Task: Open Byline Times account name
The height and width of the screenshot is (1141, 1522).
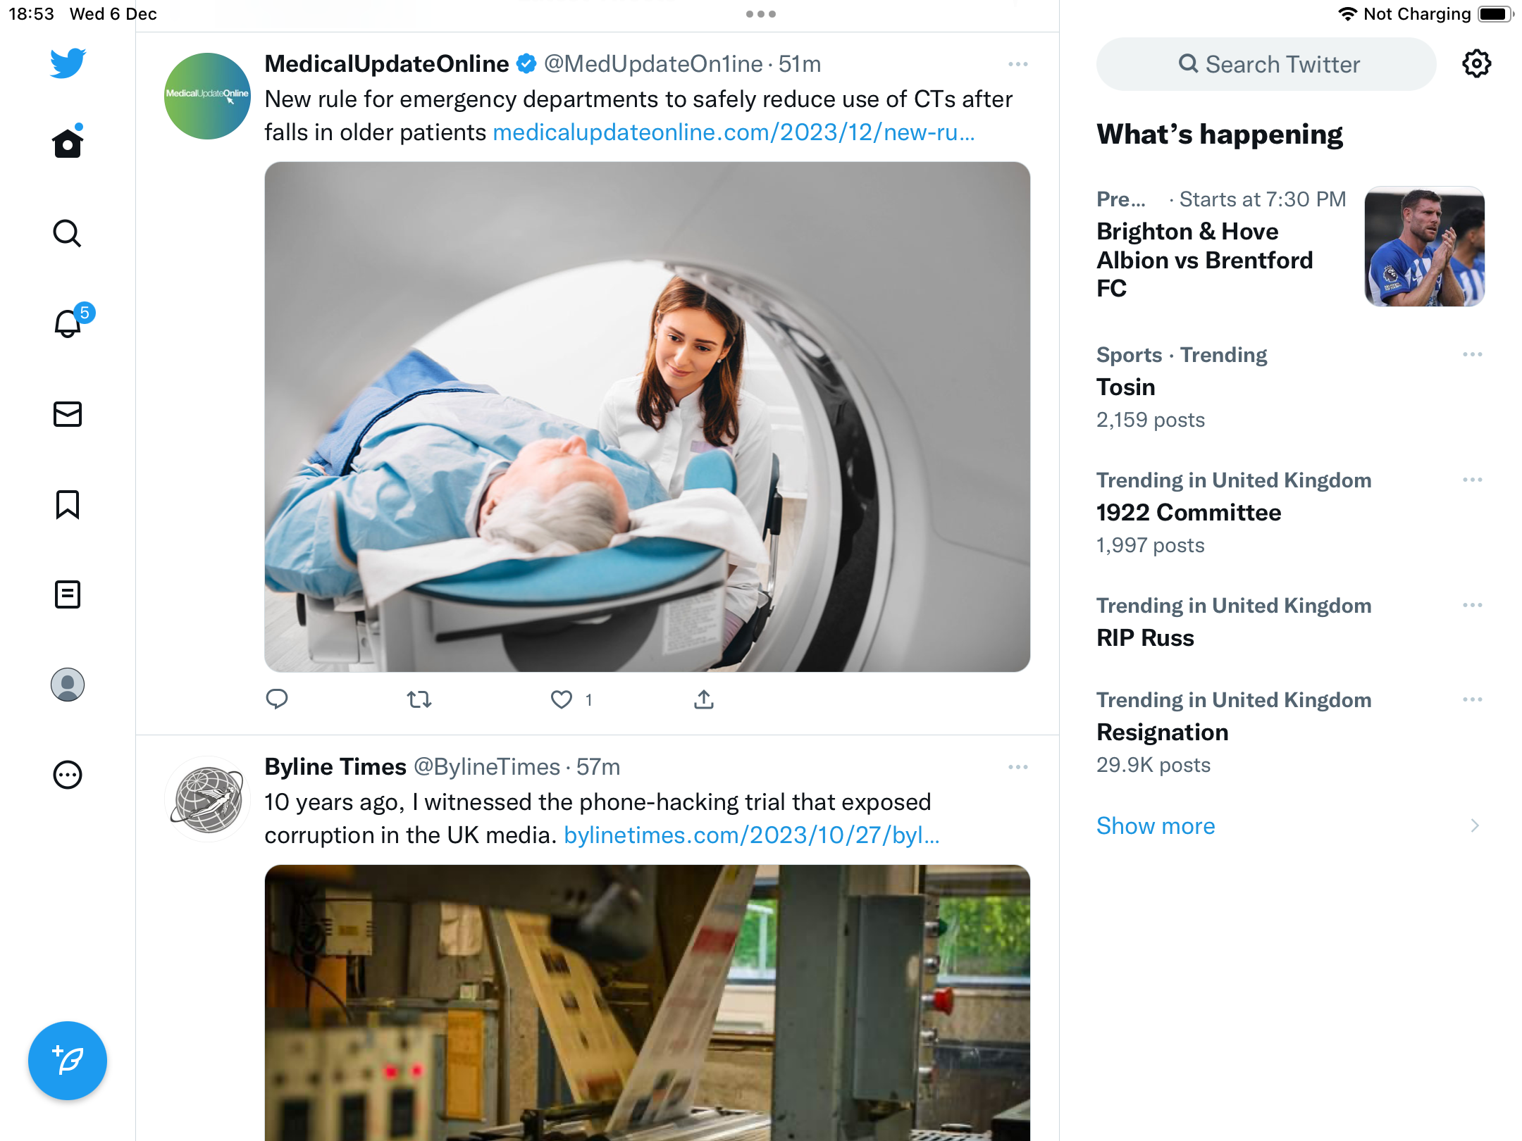Action: [335, 767]
